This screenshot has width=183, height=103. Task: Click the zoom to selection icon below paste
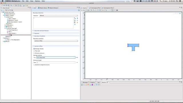click(75, 25)
